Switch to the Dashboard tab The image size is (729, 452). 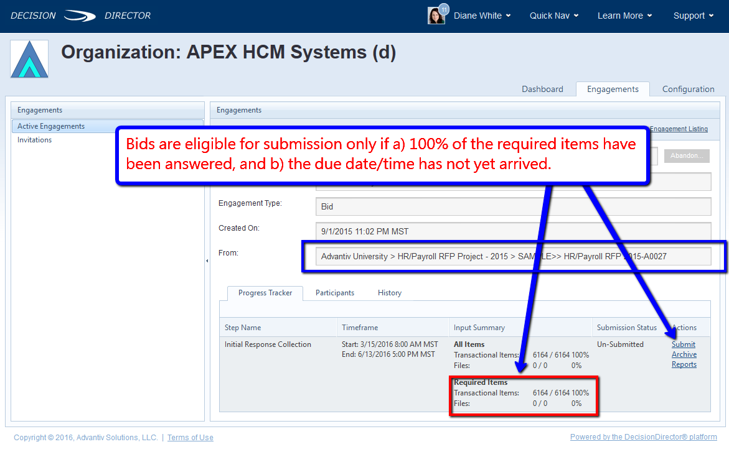(x=542, y=89)
